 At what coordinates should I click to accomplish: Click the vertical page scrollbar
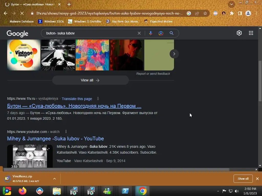point(260,81)
